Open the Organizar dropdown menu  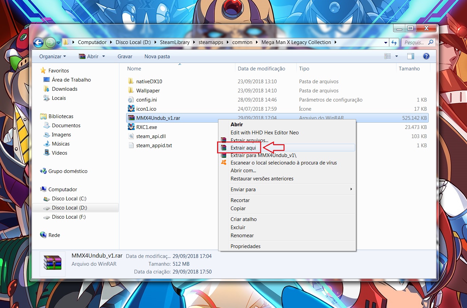(x=53, y=57)
